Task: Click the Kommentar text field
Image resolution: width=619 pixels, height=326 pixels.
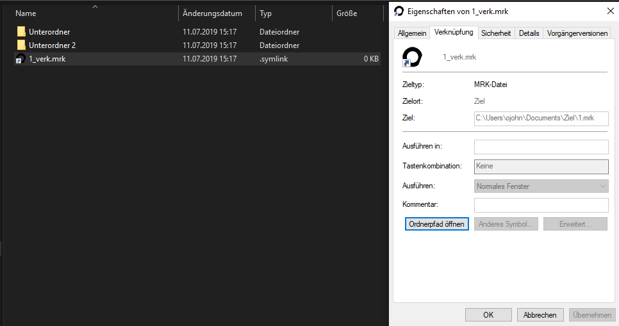Action: click(541, 205)
